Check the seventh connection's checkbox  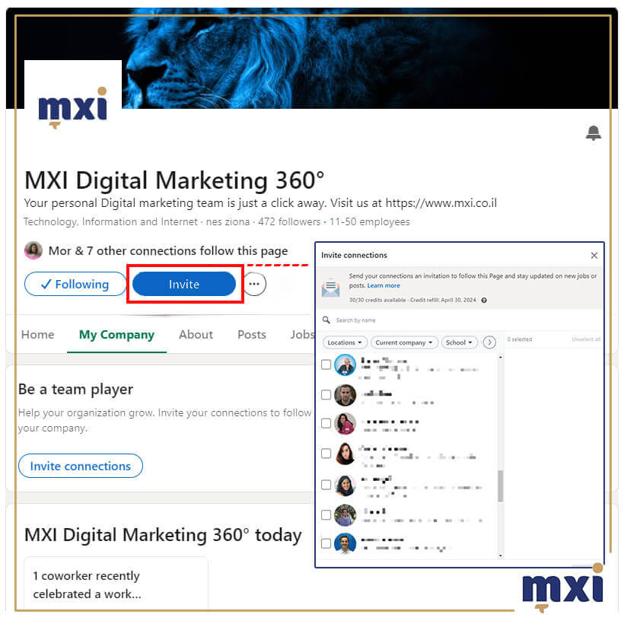coord(326,543)
